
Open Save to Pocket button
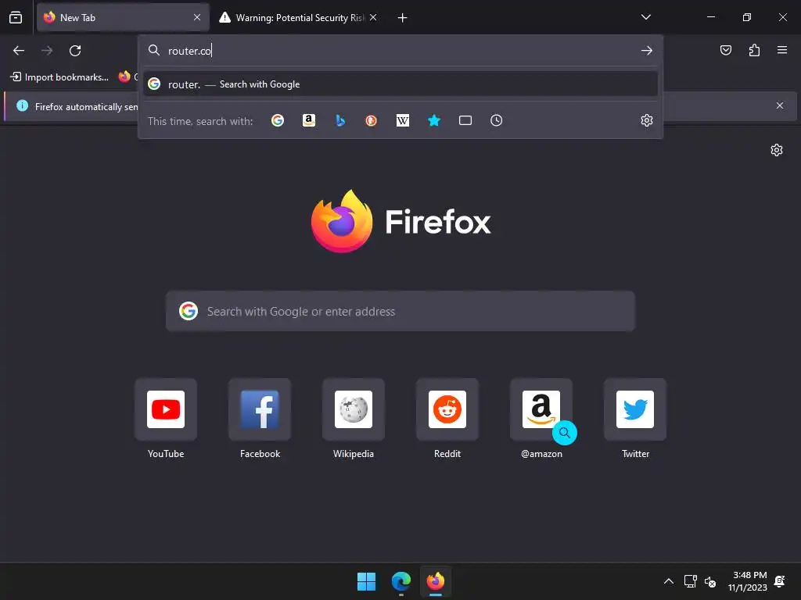pyautogui.click(x=725, y=50)
